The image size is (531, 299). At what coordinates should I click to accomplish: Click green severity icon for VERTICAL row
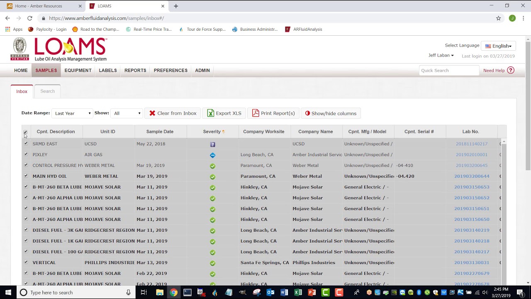tap(212, 263)
